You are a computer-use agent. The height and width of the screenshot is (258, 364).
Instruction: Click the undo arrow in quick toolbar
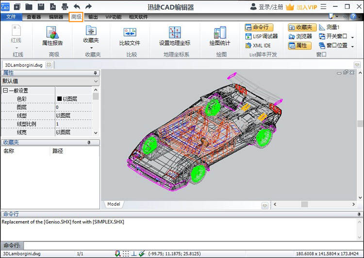[x=76, y=7]
